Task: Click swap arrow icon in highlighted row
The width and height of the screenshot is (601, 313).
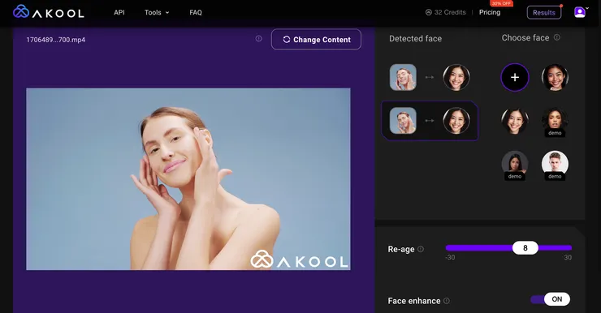Action: [430, 121]
